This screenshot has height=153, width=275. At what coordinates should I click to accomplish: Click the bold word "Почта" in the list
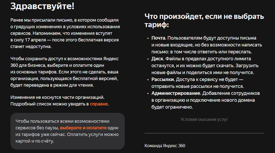pos(158,38)
